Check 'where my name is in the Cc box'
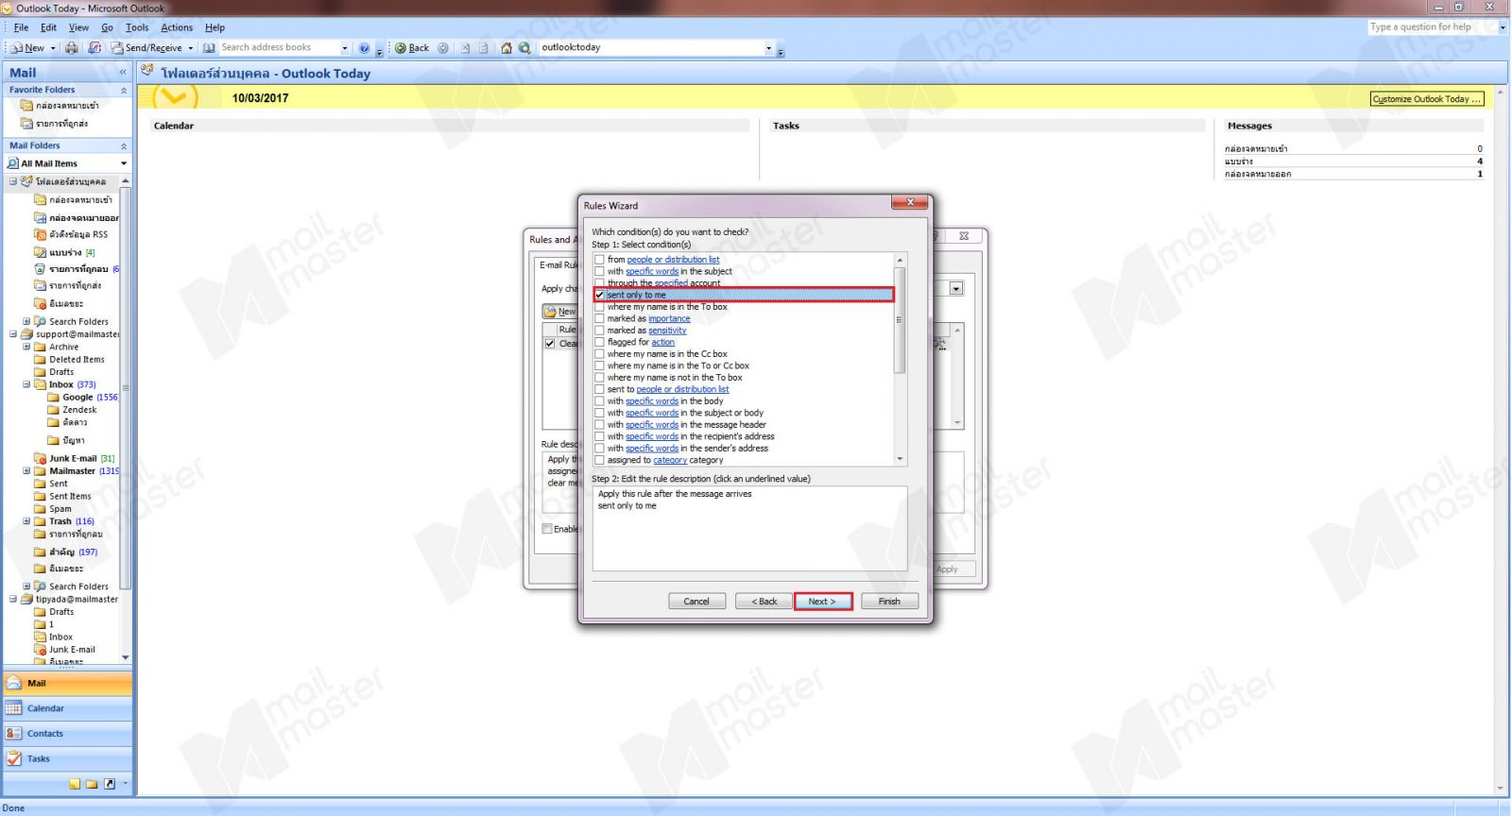Viewport: 1512px width, 816px height. (599, 354)
